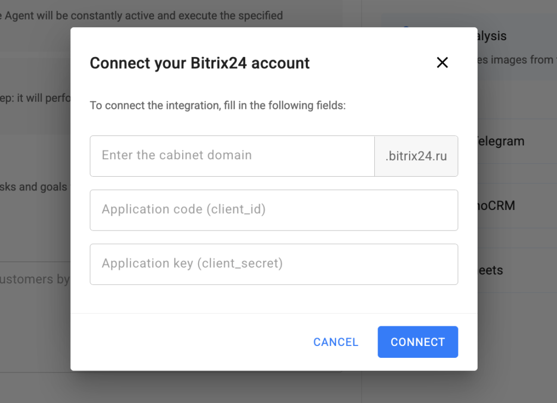Click the partially visible 'alysis' item heading
557x403 pixels.
click(492, 36)
